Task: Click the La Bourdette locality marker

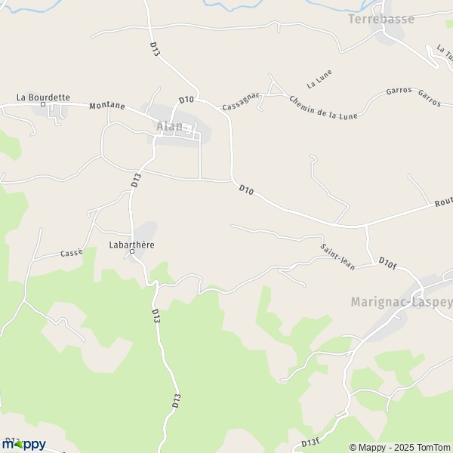Action: pyautogui.click(x=43, y=104)
